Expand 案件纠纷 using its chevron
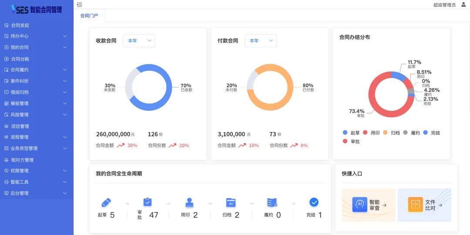This screenshot has height=235, width=470. point(65,81)
